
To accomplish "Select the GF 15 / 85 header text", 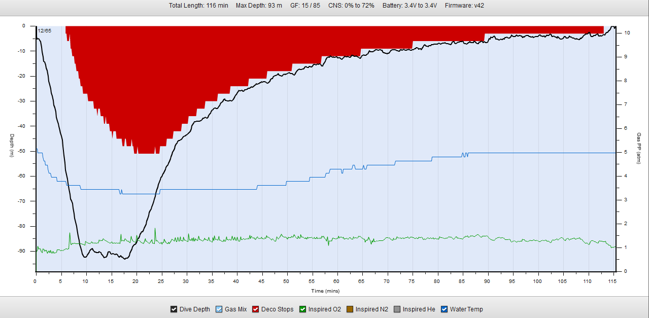I will [x=305, y=6].
